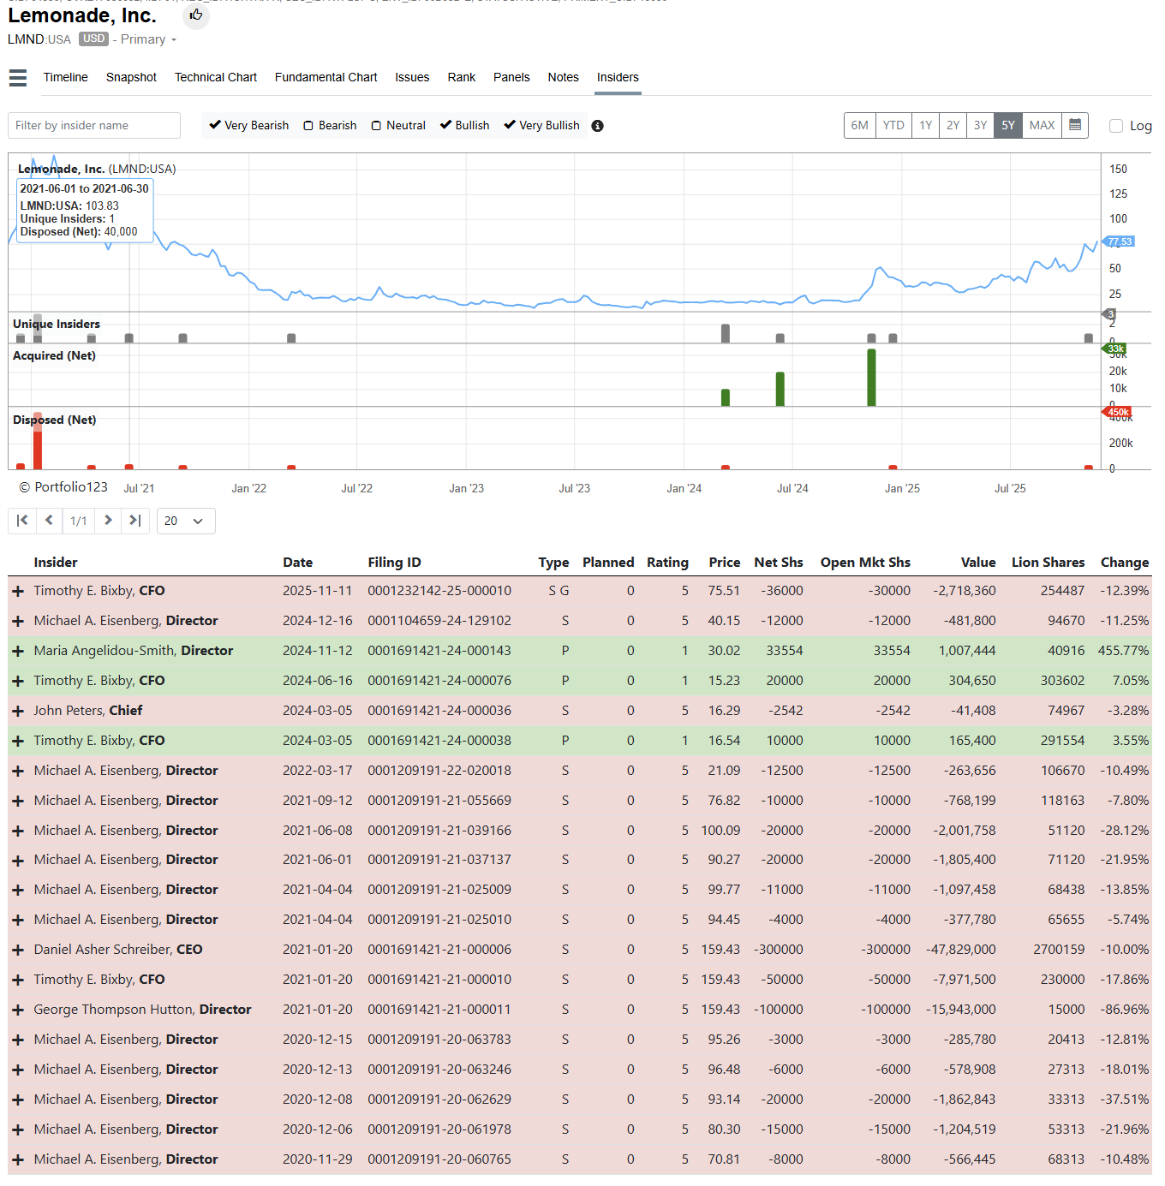The height and width of the screenshot is (1186, 1165).
Task: Enable the Log scale checkbox
Action: [1116, 126]
